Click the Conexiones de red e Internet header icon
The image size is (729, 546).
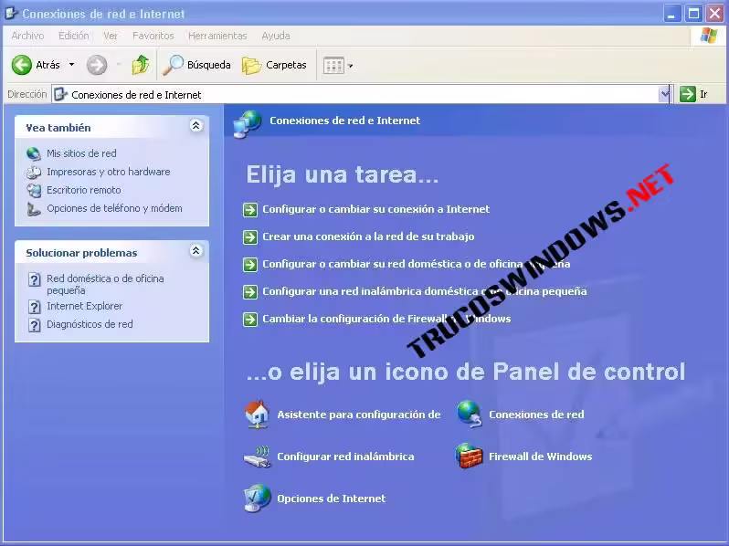click(x=248, y=124)
